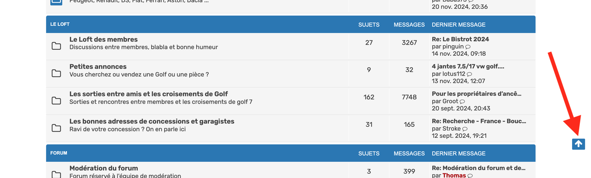Open the LE LOFT category header

pyautogui.click(x=60, y=24)
